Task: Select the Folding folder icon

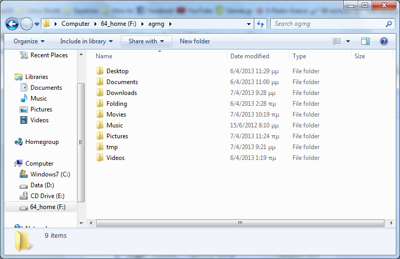Action: click(100, 103)
